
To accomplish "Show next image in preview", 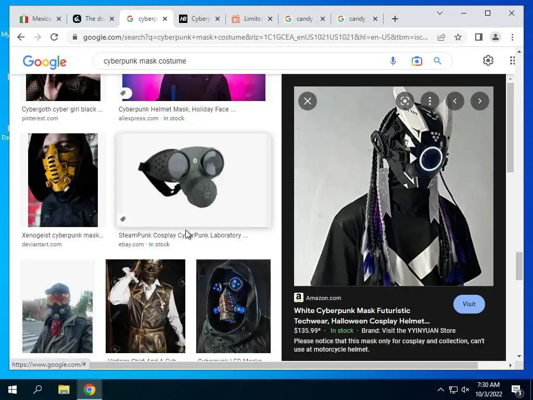I will click(x=479, y=101).
